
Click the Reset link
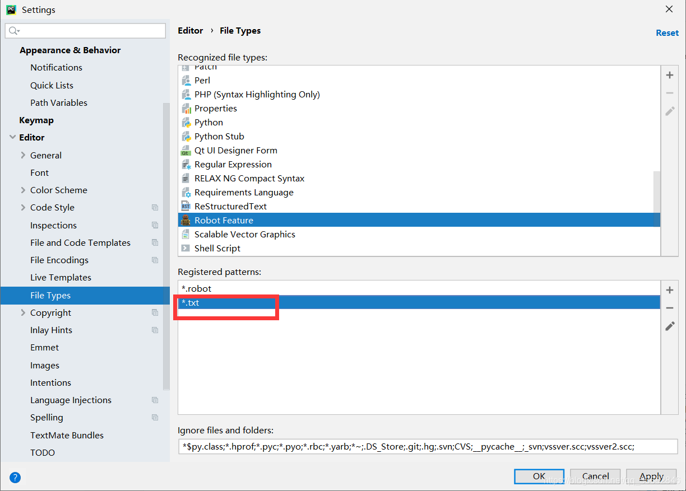(667, 33)
